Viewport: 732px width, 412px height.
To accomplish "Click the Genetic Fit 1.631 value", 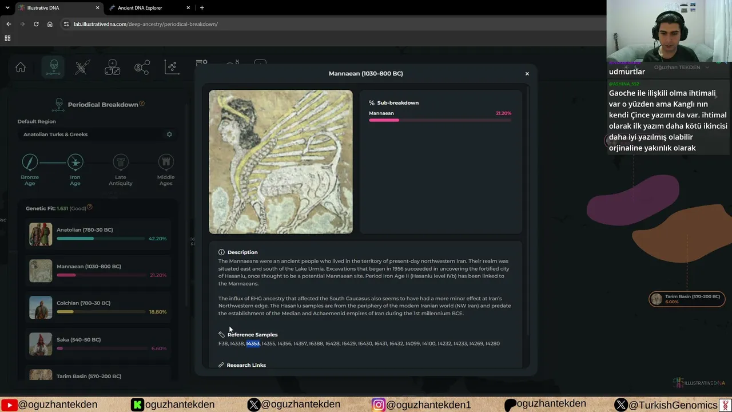I will point(62,208).
